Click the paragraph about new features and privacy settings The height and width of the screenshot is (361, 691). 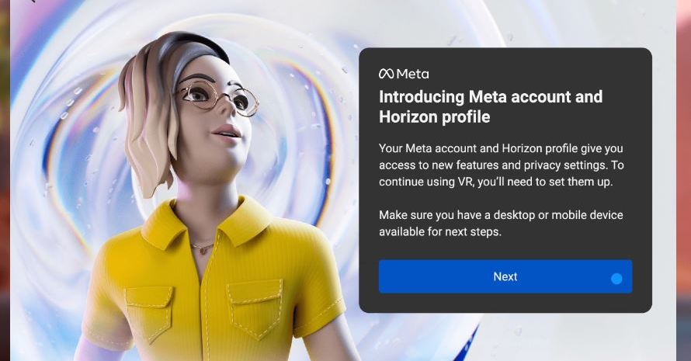coord(501,165)
